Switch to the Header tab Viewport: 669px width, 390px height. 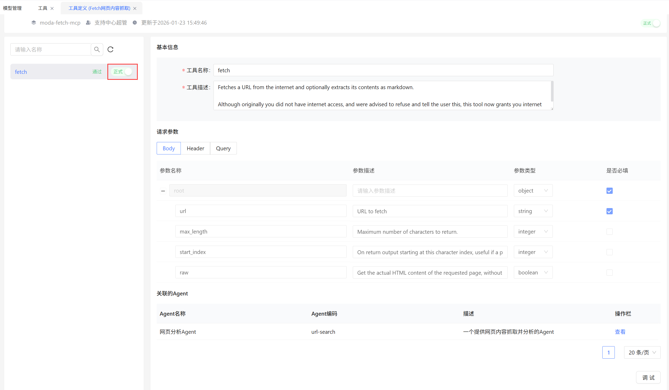(195, 148)
